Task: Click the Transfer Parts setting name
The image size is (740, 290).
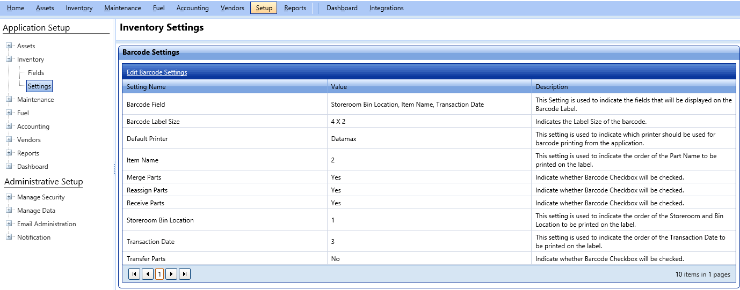Action: 146,259
